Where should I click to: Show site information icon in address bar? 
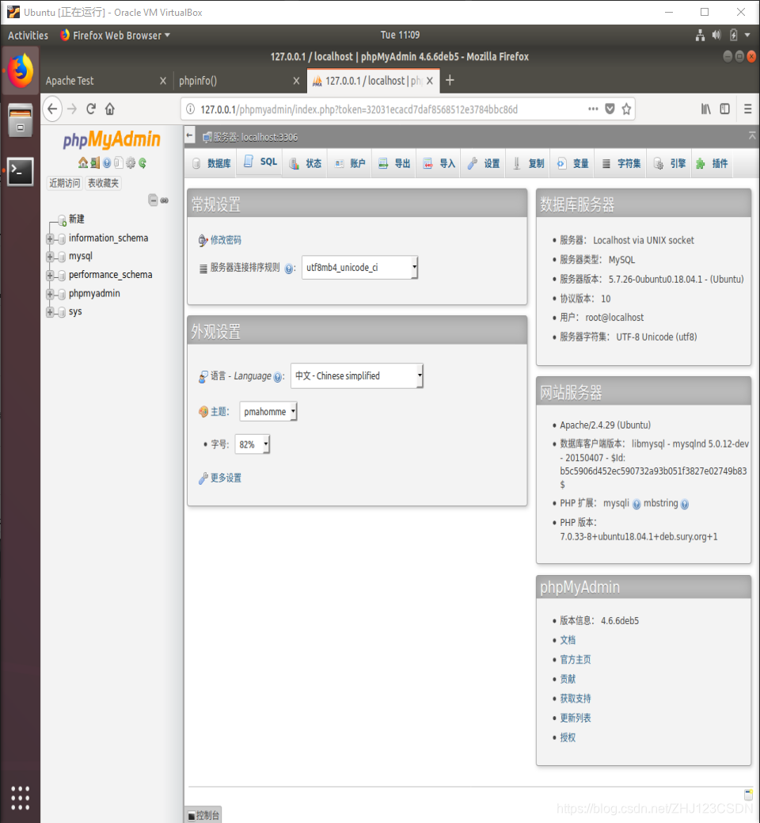190,109
